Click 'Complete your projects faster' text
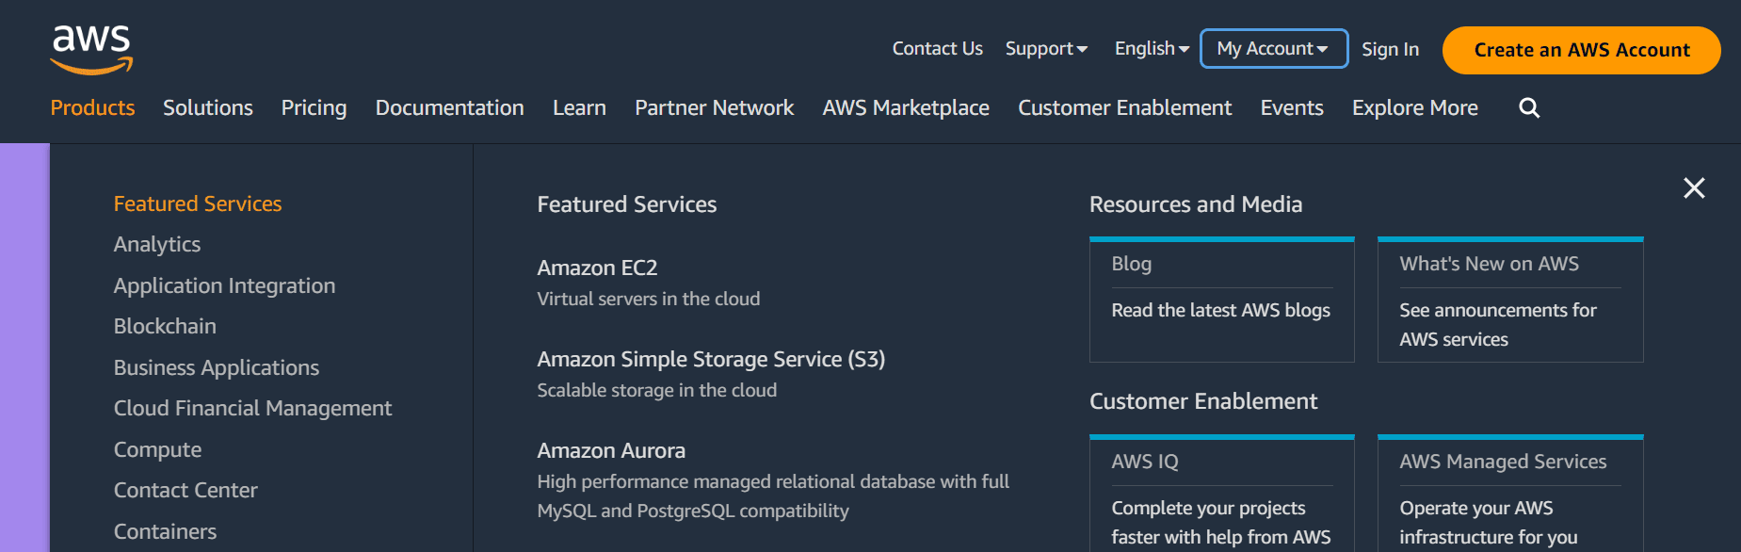1741x552 pixels. point(1221,523)
